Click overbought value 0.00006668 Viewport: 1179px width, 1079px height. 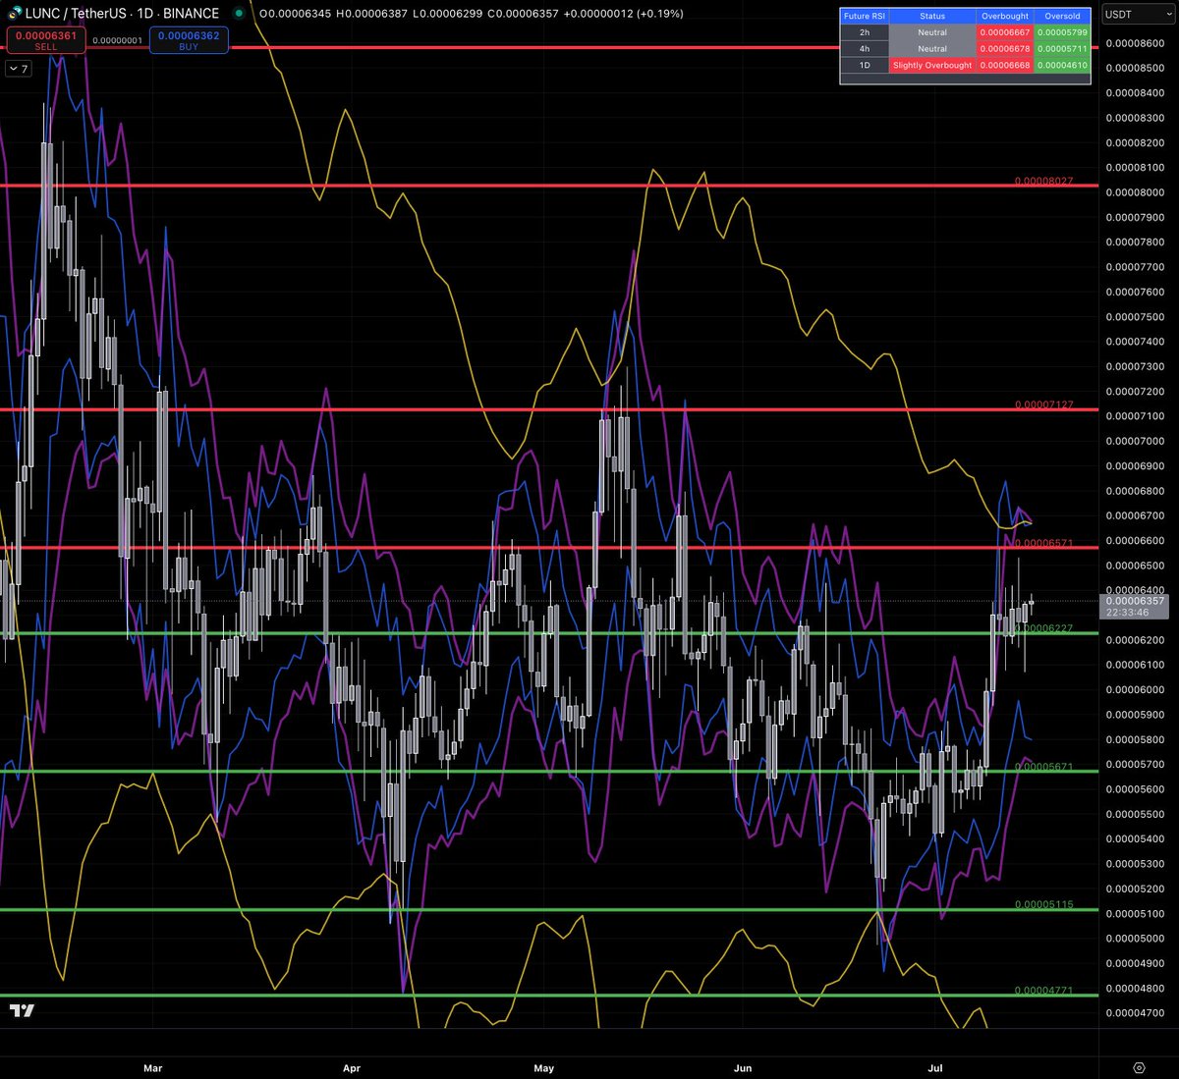[1005, 65]
